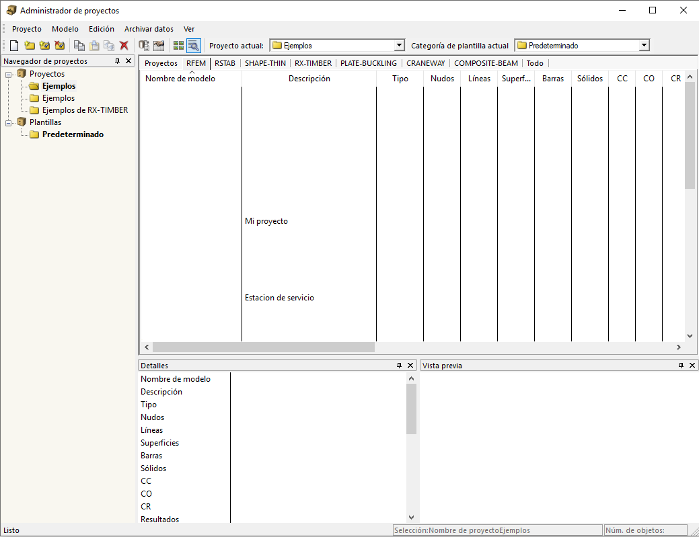The image size is (699, 537).
Task: Switch to the RX-TIMBER tab
Action: pos(313,63)
